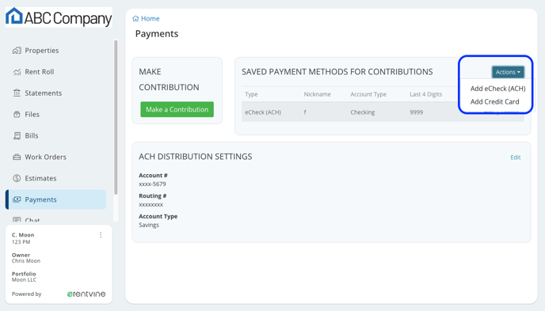Click the Statements bank icon

[x=17, y=93]
